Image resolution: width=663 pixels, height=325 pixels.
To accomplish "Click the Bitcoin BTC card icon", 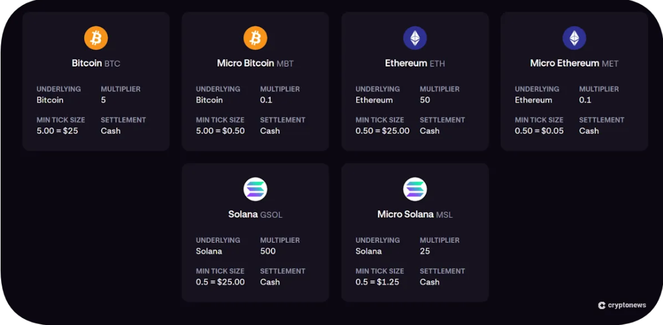I will coord(96,39).
